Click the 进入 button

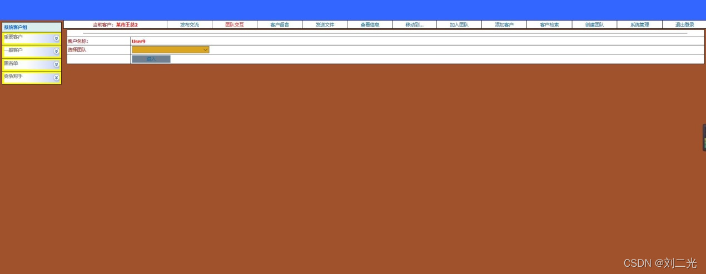(151, 59)
